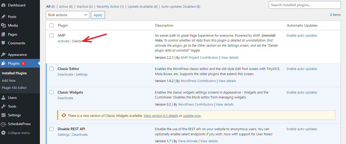Screen dimensions: 346x144
Task: Click the update now link
Action: pos(192,116)
